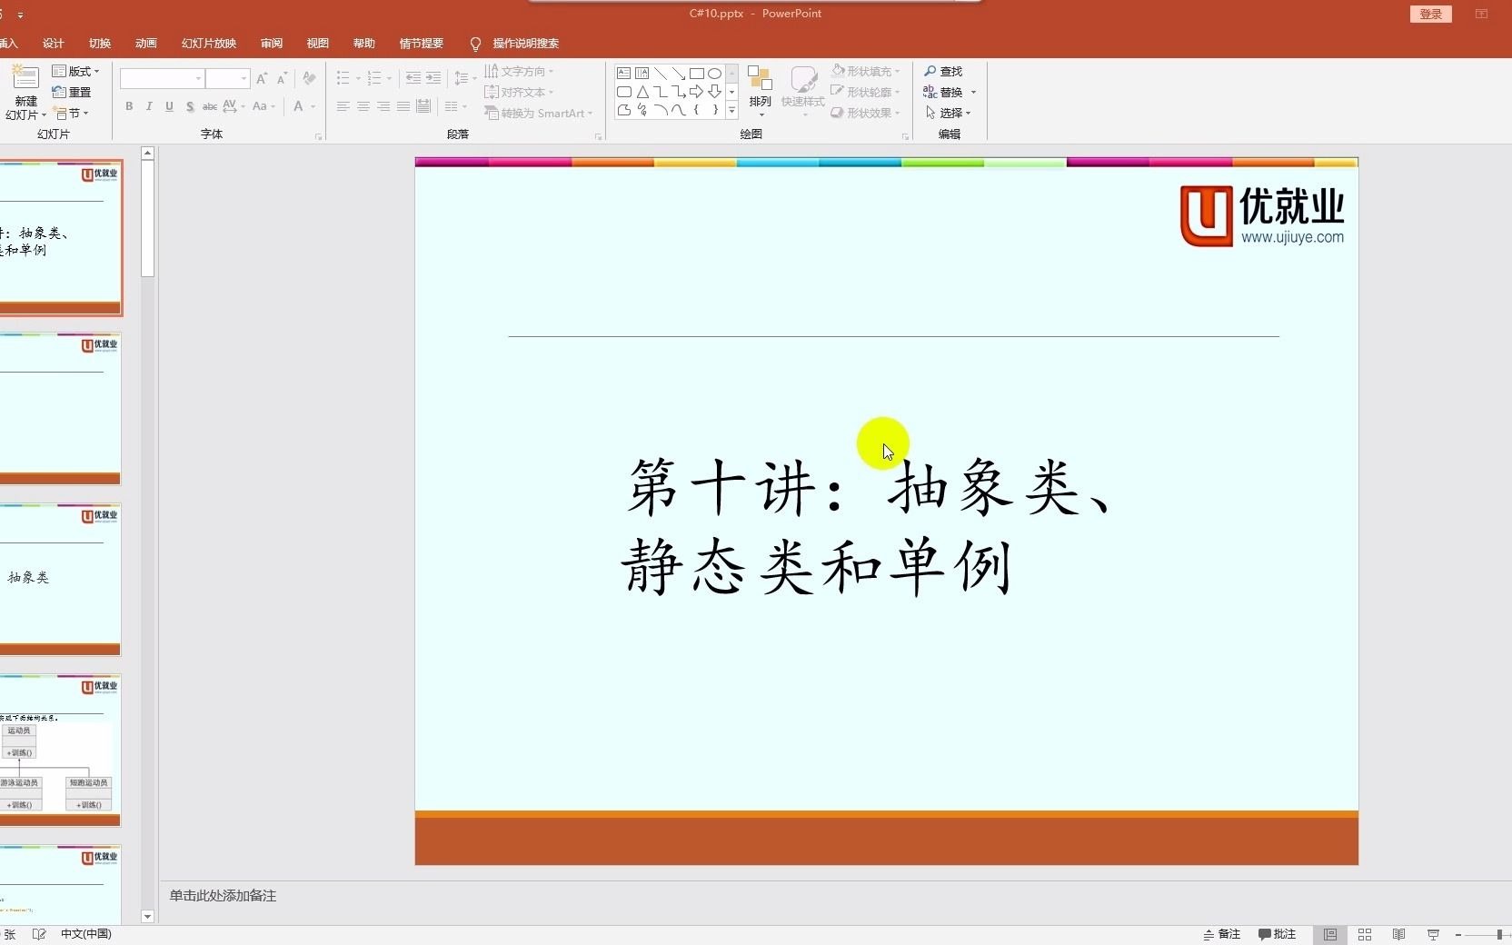This screenshot has height=945, width=1512.
Task: Open the Design (设计) tab
Action: pos(54,44)
